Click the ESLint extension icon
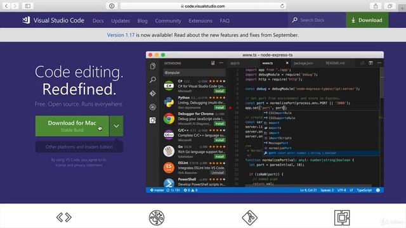This screenshot has width=406, height=228. tap(169, 167)
